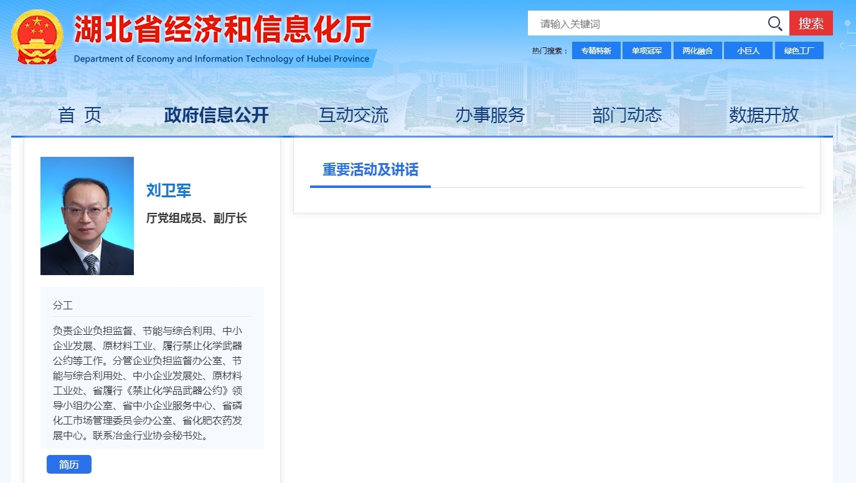Open the 小巨人 hot search tag

748,50
